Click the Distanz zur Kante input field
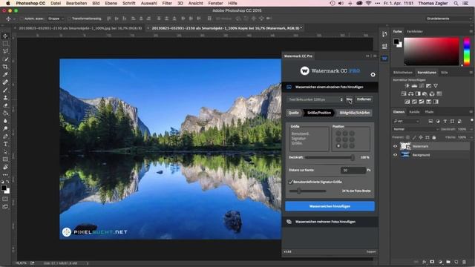 click(x=353, y=171)
